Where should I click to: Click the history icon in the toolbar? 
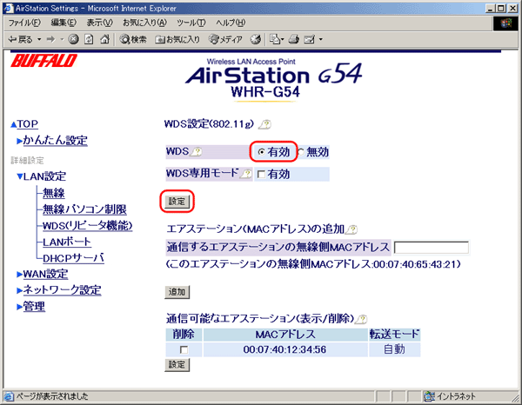[255, 40]
